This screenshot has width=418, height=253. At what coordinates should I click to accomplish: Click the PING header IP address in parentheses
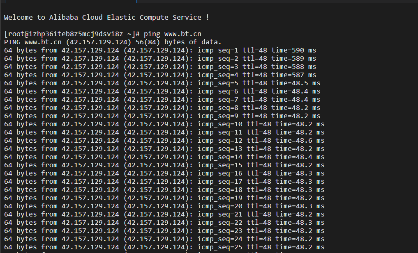[98, 42]
